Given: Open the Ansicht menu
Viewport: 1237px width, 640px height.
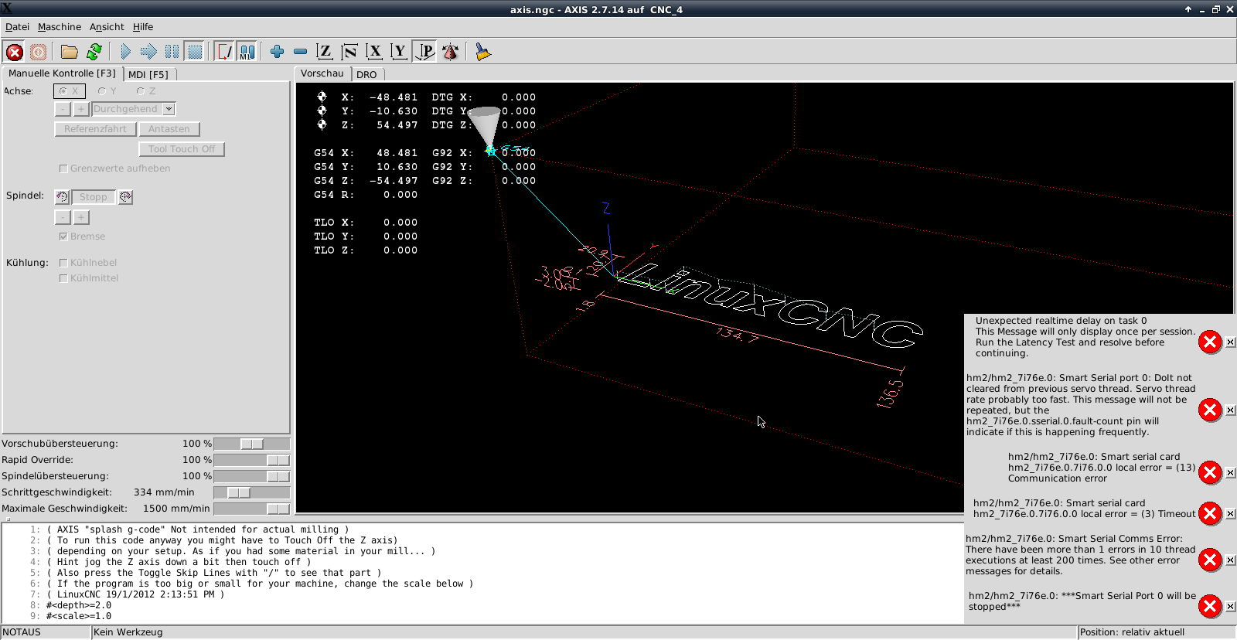Looking at the screenshot, I should 107,27.
